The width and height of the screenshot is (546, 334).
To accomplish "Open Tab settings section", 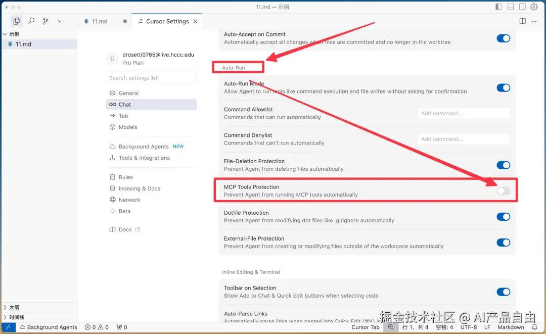I will click(x=151, y=116).
